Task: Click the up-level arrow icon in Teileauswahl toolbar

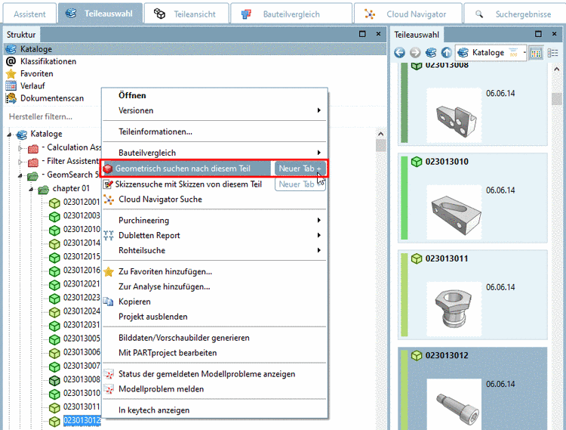Action: (447, 53)
